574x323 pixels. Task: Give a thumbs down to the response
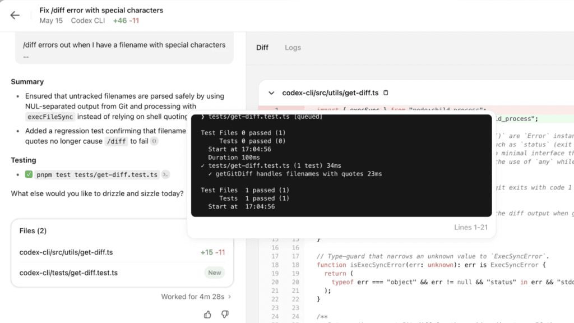225,314
